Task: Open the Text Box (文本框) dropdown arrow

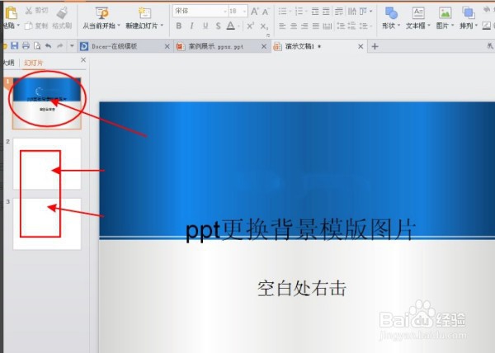Action: pos(429,26)
